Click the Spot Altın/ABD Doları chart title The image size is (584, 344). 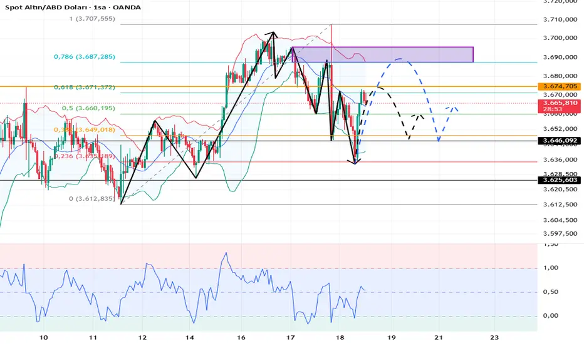[x=73, y=7]
